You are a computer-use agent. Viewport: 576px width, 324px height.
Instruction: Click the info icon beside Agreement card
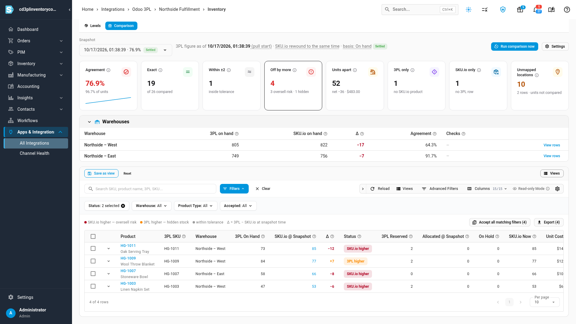click(108, 70)
